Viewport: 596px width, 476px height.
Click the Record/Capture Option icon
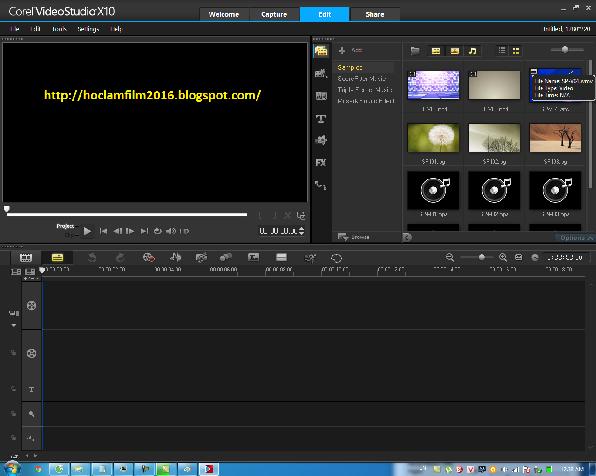[x=149, y=257]
